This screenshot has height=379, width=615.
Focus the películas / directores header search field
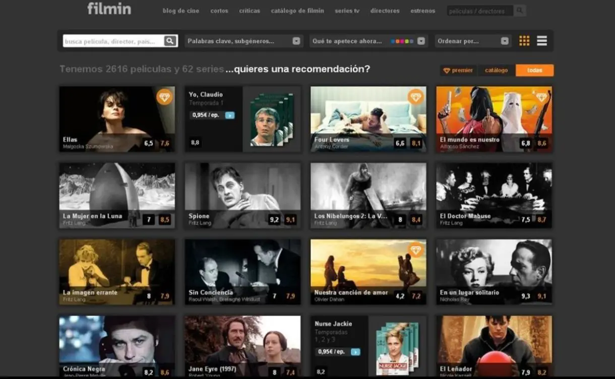[480, 11]
